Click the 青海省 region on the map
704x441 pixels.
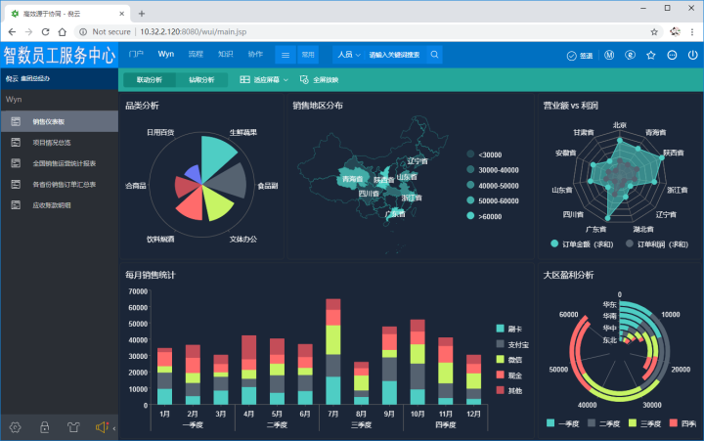(352, 178)
